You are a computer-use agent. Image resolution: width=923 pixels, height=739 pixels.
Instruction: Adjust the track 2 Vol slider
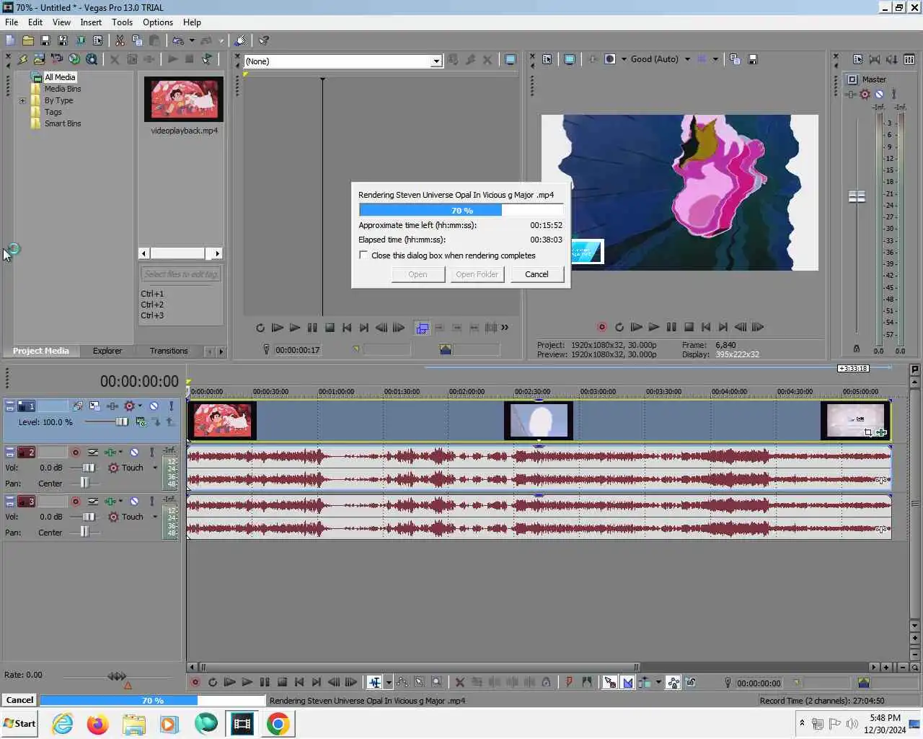pos(88,468)
